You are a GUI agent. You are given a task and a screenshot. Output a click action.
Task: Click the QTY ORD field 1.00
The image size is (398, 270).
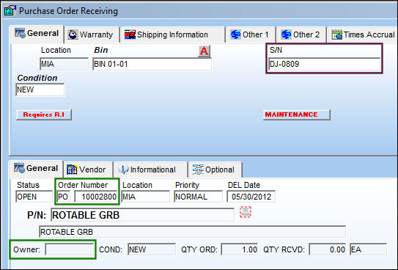click(x=240, y=249)
